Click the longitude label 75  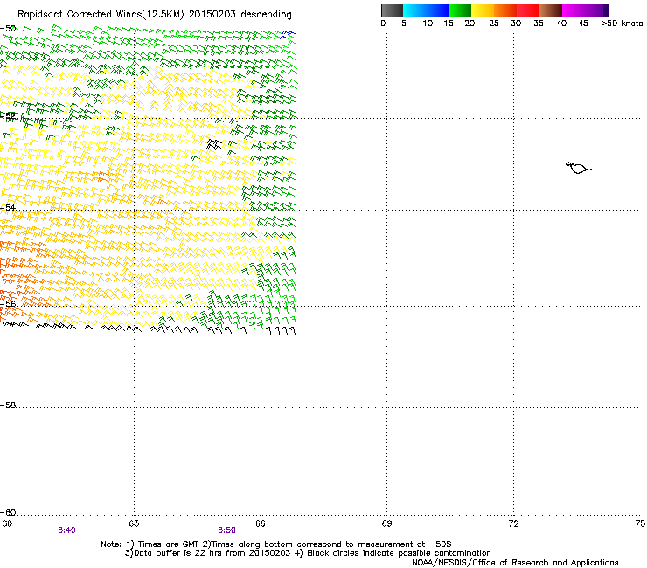(640, 523)
